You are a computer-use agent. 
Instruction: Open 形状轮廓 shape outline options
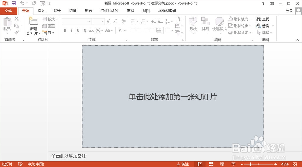pyautogui.click(x=240, y=26)
